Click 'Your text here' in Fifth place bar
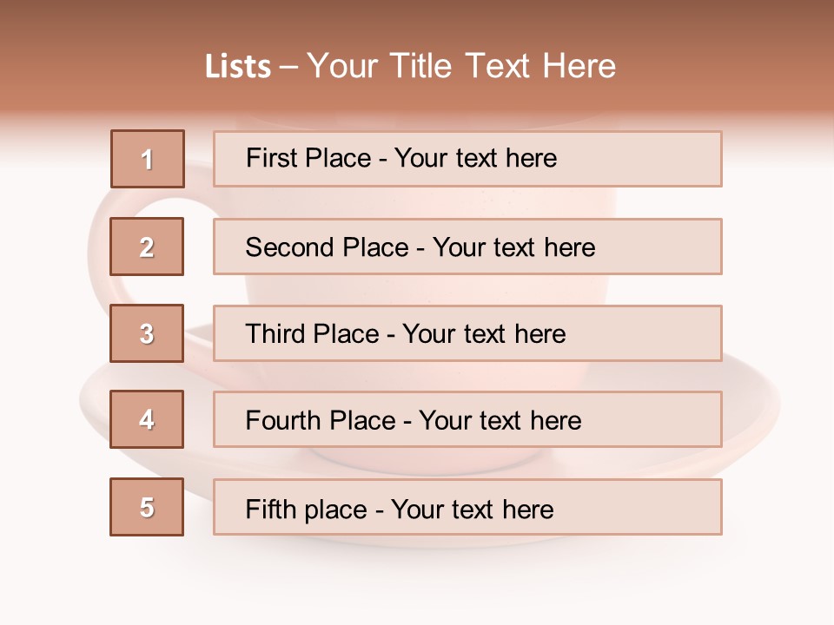The width and height of the screenshot is (834, 625). [472, 509]
